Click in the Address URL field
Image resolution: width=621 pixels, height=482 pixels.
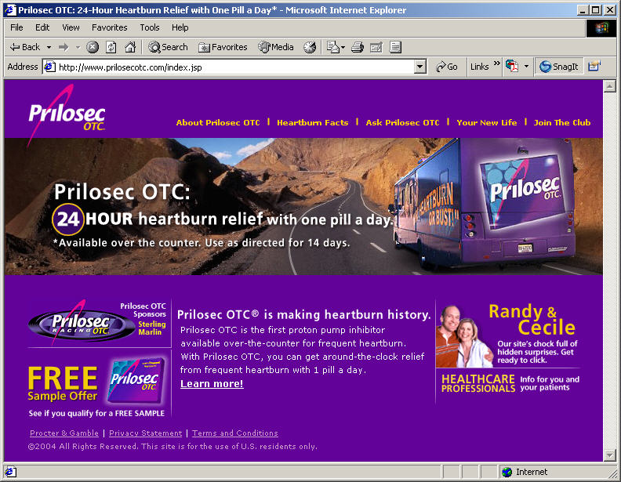point(235,67)
